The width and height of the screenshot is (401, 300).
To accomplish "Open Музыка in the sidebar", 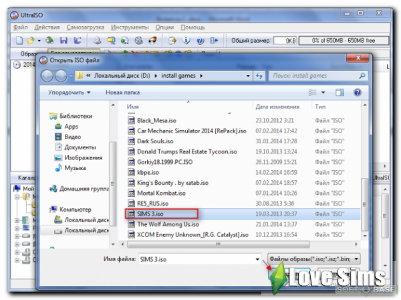I will pos(70,168).
